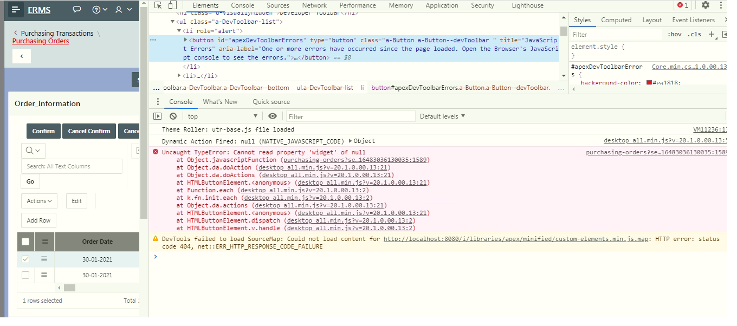The height and width of the screenshot is (326, 737).
Task: Uncheck the selected first row checkbox
Action: [25, 259]
